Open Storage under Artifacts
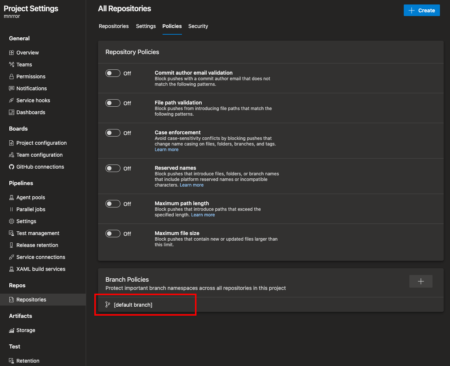This screenshot has height=366, width=450. pos(26,330)
